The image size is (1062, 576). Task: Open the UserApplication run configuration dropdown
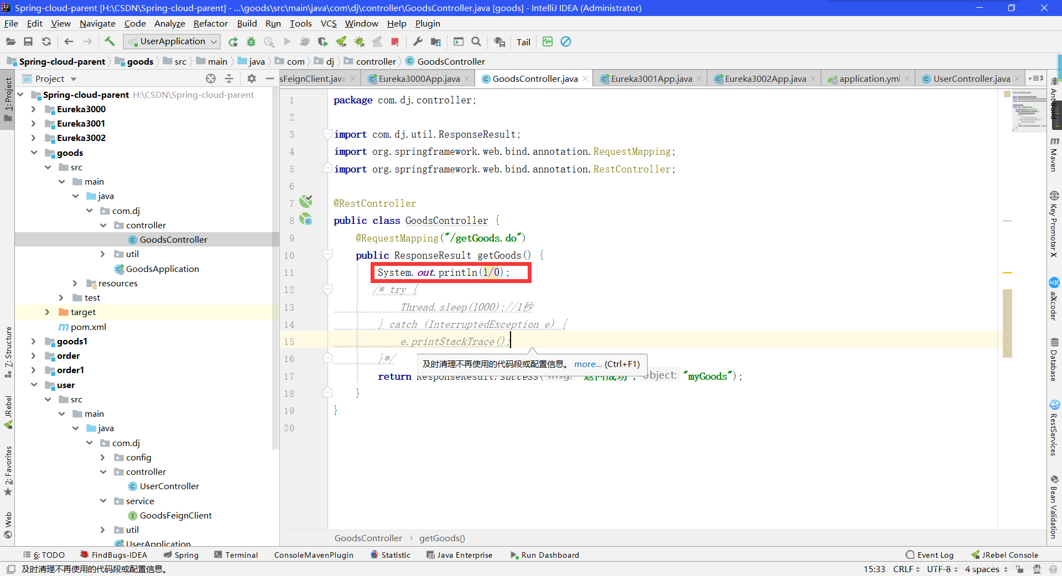(172, 41)
